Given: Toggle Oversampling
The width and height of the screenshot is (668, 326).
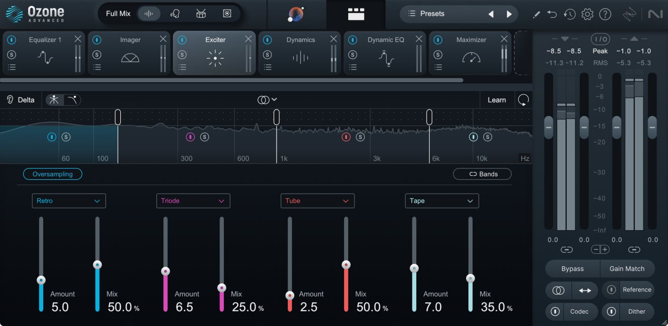Looking at the screenshot, I should coord(53,174).
